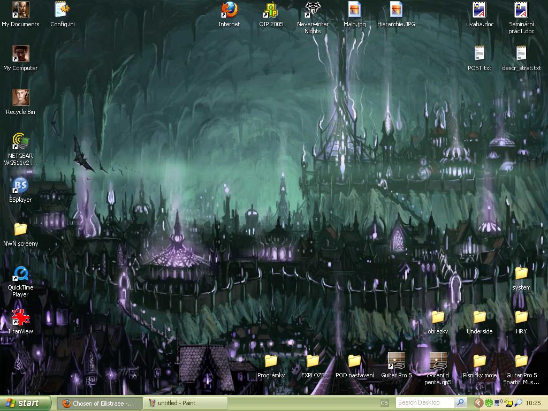Image resolution: width=548 pixels, height=411 pixels.
Task: Expand hidden system tray icons arrow
Action: coord(478,403)
